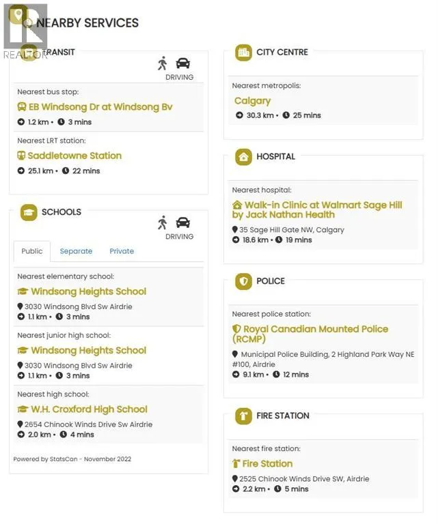Click the car icon in Schools section
The image size is (438, 524).
pos(182,222)
